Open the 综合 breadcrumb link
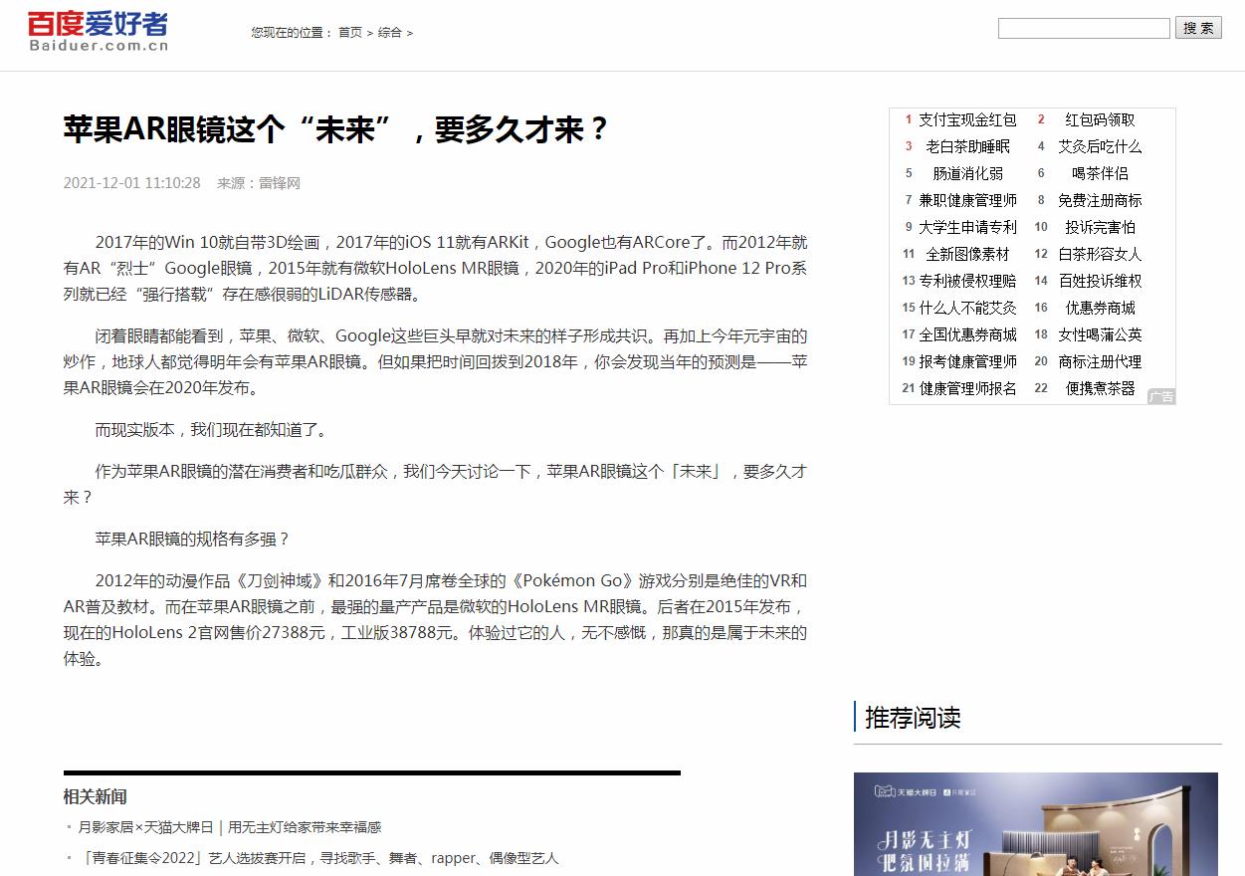 (390, 33)
